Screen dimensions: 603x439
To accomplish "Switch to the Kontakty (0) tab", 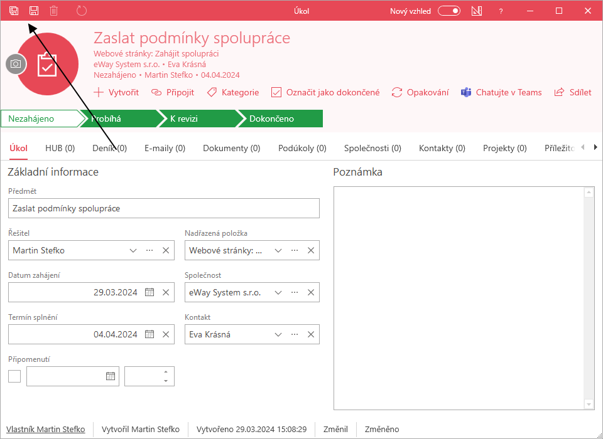I will pos(442,148).
